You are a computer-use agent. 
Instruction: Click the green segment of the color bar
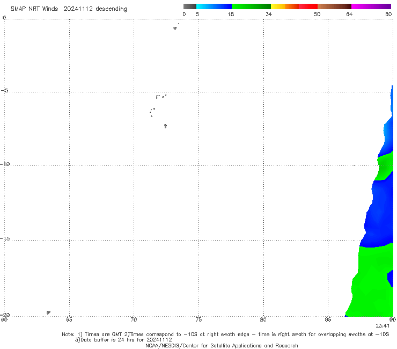pos(251,6)
